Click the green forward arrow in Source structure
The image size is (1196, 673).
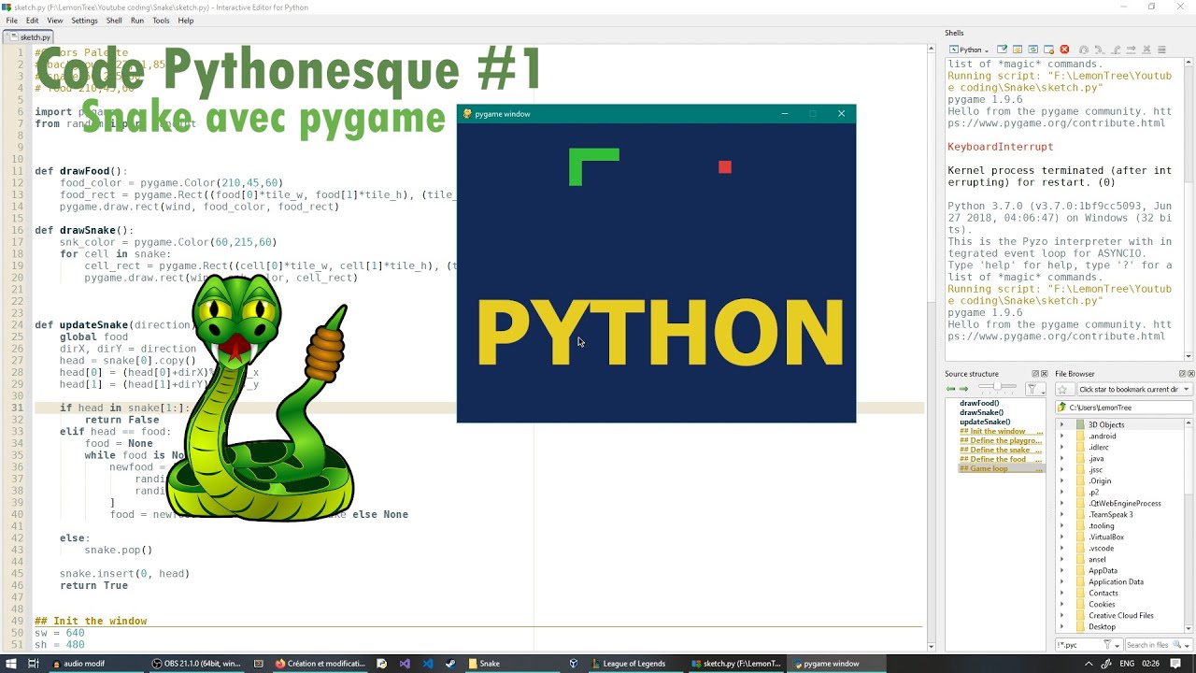coord(963,389)
